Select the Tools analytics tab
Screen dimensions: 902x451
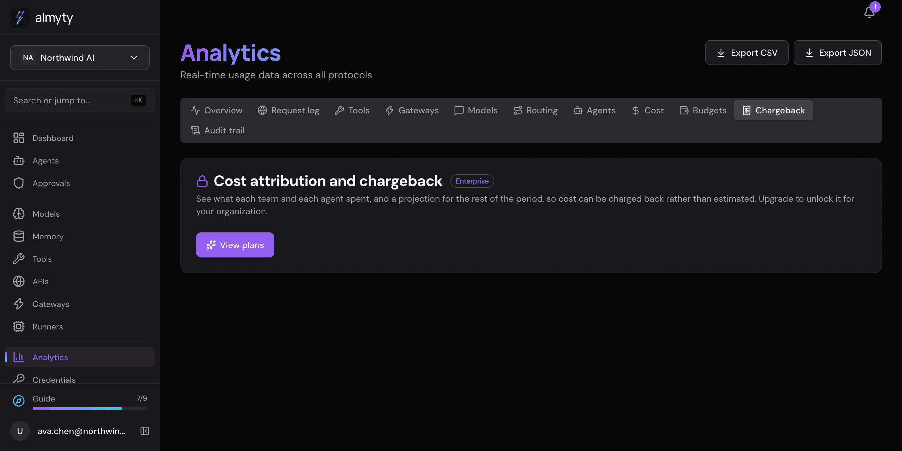352,110
